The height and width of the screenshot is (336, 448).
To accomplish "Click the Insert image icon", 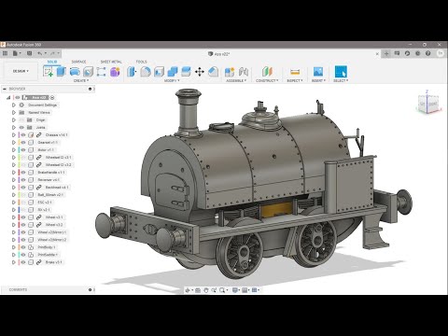I will 318,72.
